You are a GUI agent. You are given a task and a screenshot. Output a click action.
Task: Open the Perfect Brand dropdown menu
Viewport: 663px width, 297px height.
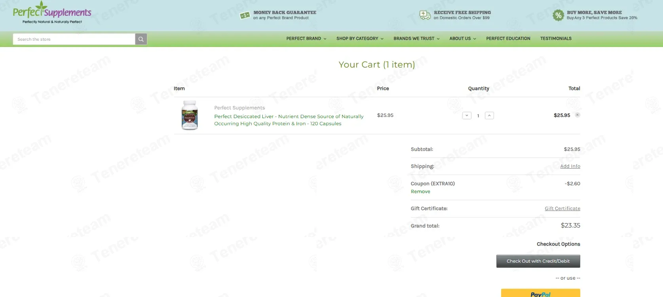coord(306,39)
